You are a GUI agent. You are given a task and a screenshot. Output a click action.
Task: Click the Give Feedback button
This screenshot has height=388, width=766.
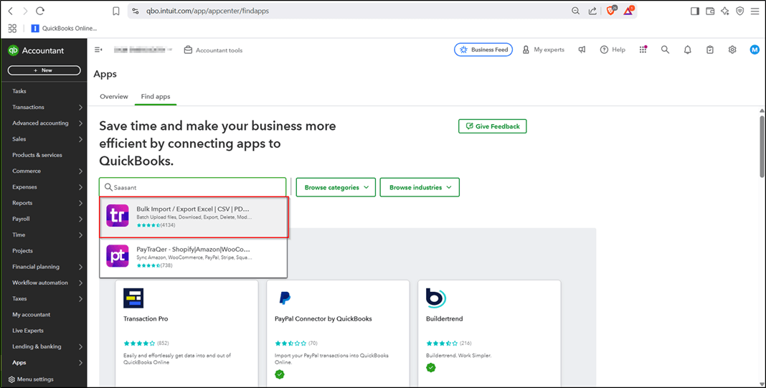coord(493,126)
